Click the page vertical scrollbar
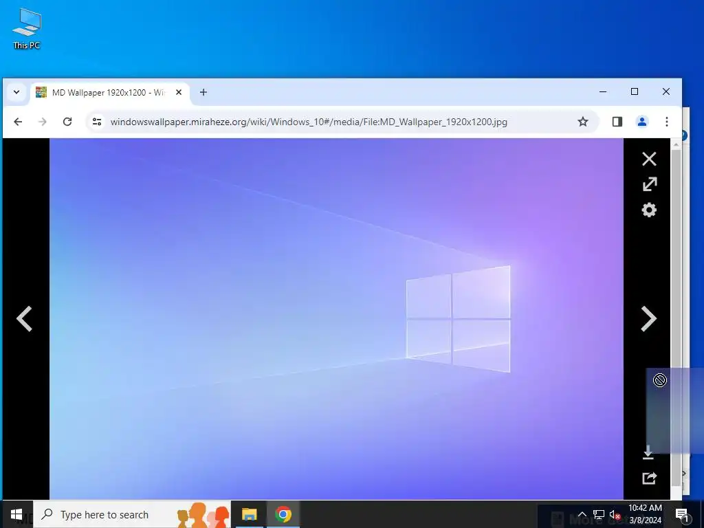The height and width of the screenshot is (528, 704). point(676,319)
